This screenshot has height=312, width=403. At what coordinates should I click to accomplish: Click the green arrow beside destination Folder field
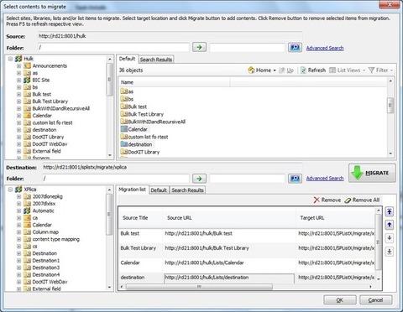[x=199, y=178]
